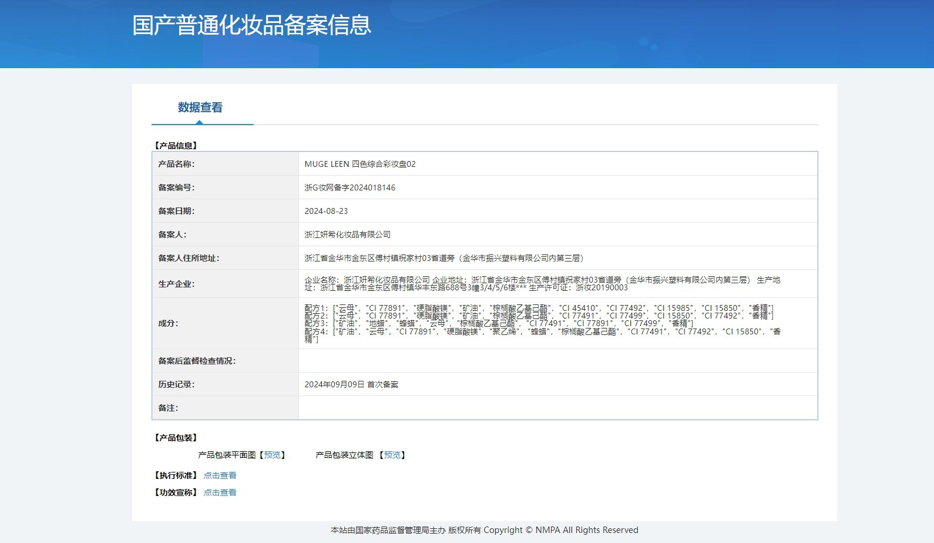Select history record 2024年09月09日 首次备案
This screenshot has width=934, height=543.
tap(351, 384)
